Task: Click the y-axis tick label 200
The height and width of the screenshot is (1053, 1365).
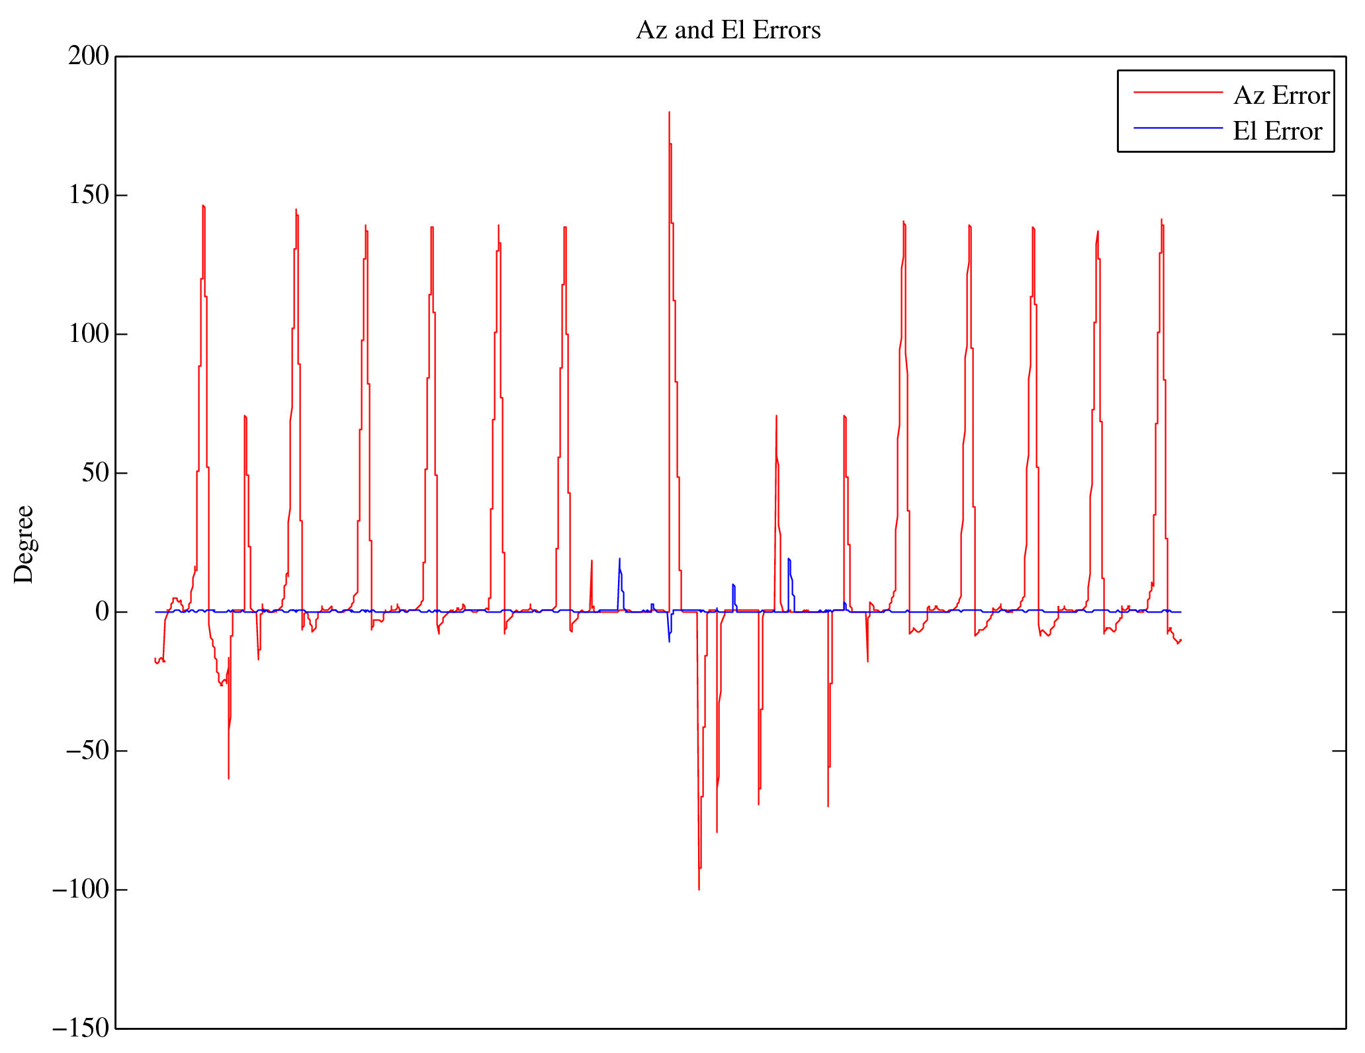Action: click(x=89, y=56)
